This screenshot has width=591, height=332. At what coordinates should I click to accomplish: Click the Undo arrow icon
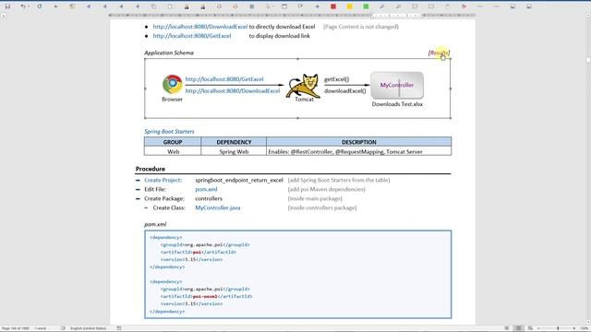pos(23,6)
